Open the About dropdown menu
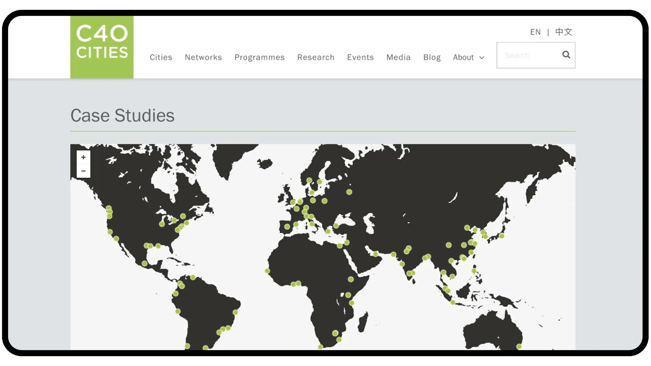 (464, 57)
